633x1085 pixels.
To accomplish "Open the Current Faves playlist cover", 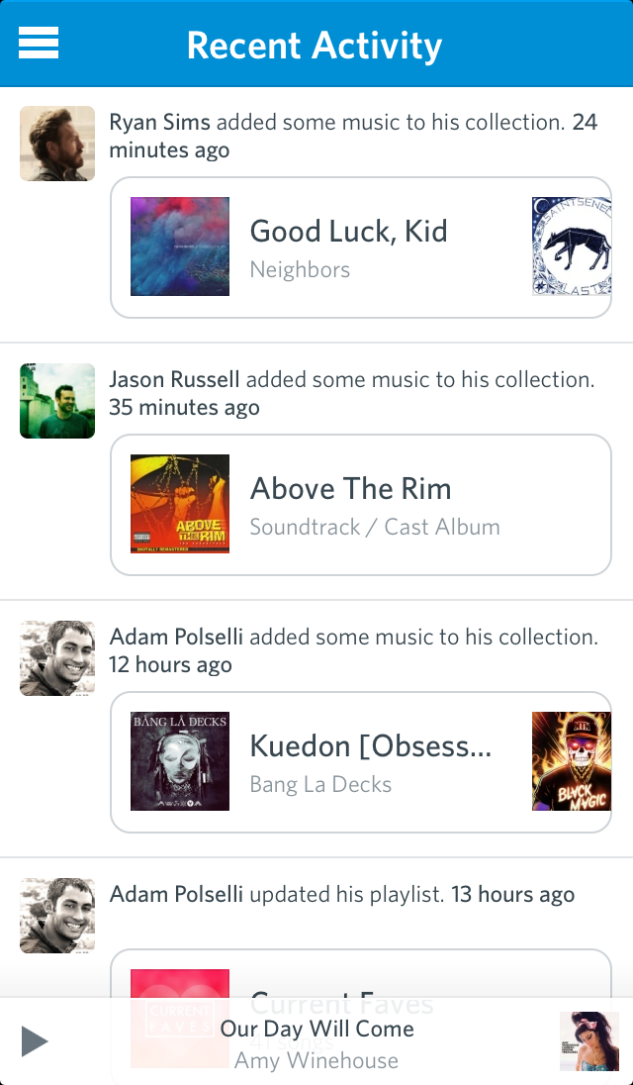I will click(x=180, y=984).
